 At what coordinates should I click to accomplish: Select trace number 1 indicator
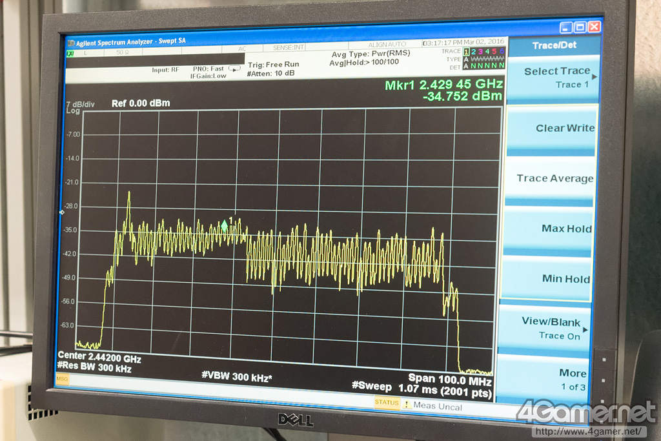point(467,52)
